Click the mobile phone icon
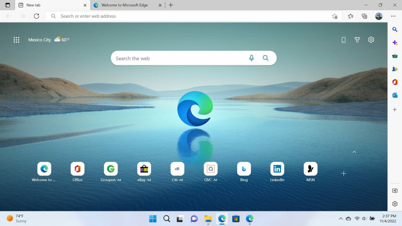402x226 pixels. [x=344, y=40]
